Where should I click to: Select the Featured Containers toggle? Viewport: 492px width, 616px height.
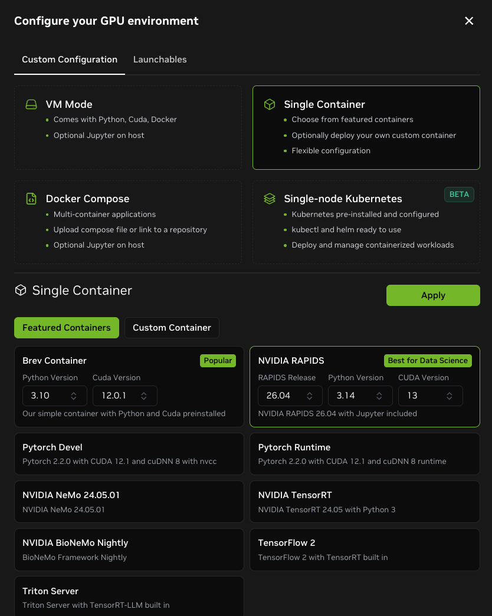[x=67, y=328]
